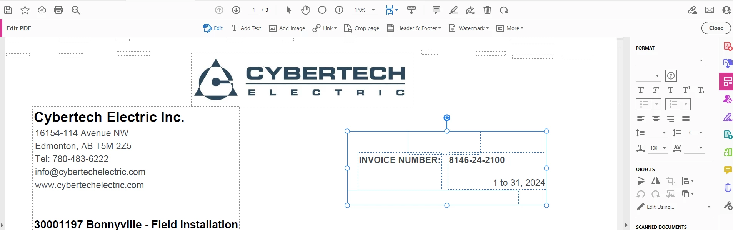Viewport: 733px width, 230px height.
Task: Select the highlighter pen tool
Action: point(453,10)
